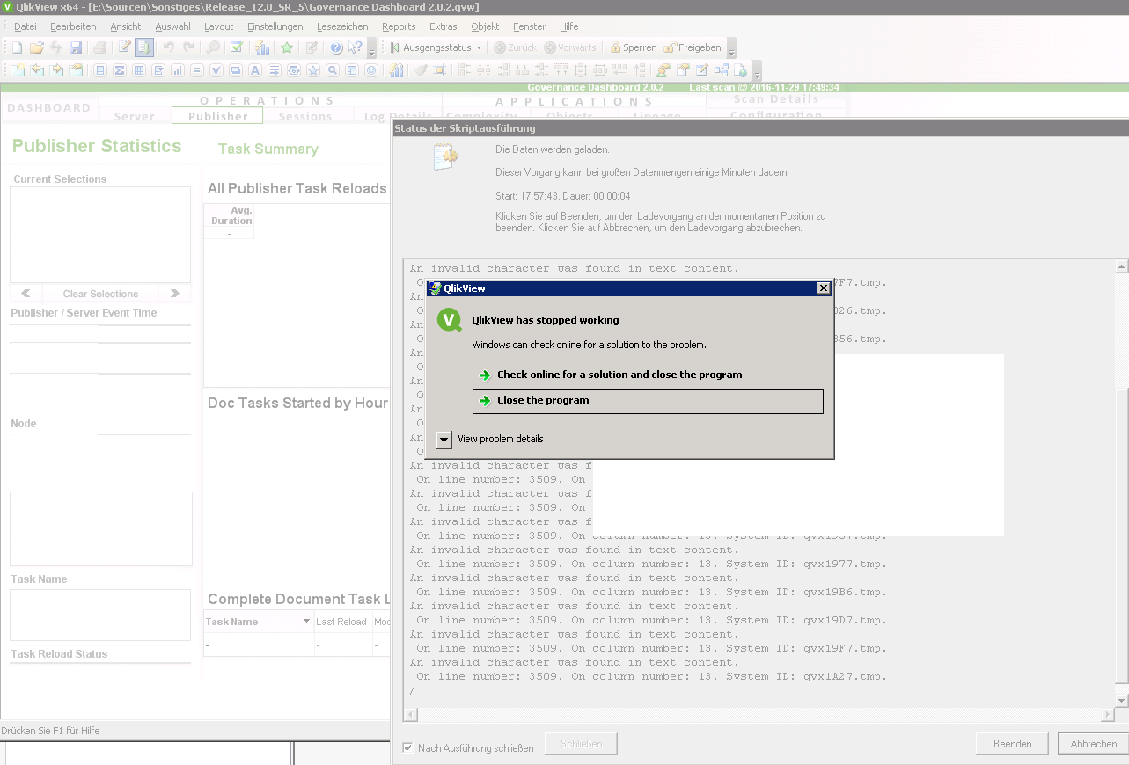Click the Sperren lock button

pos(634,47)
